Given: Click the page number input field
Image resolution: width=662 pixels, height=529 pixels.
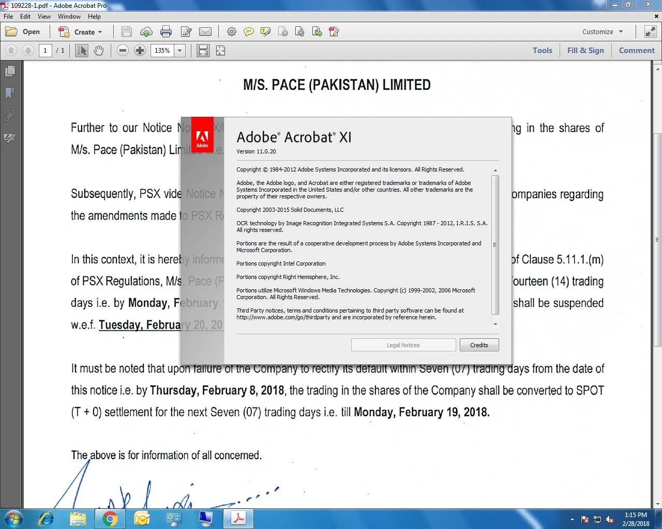Looking at the screenshot, I should [x=46, y=50].
